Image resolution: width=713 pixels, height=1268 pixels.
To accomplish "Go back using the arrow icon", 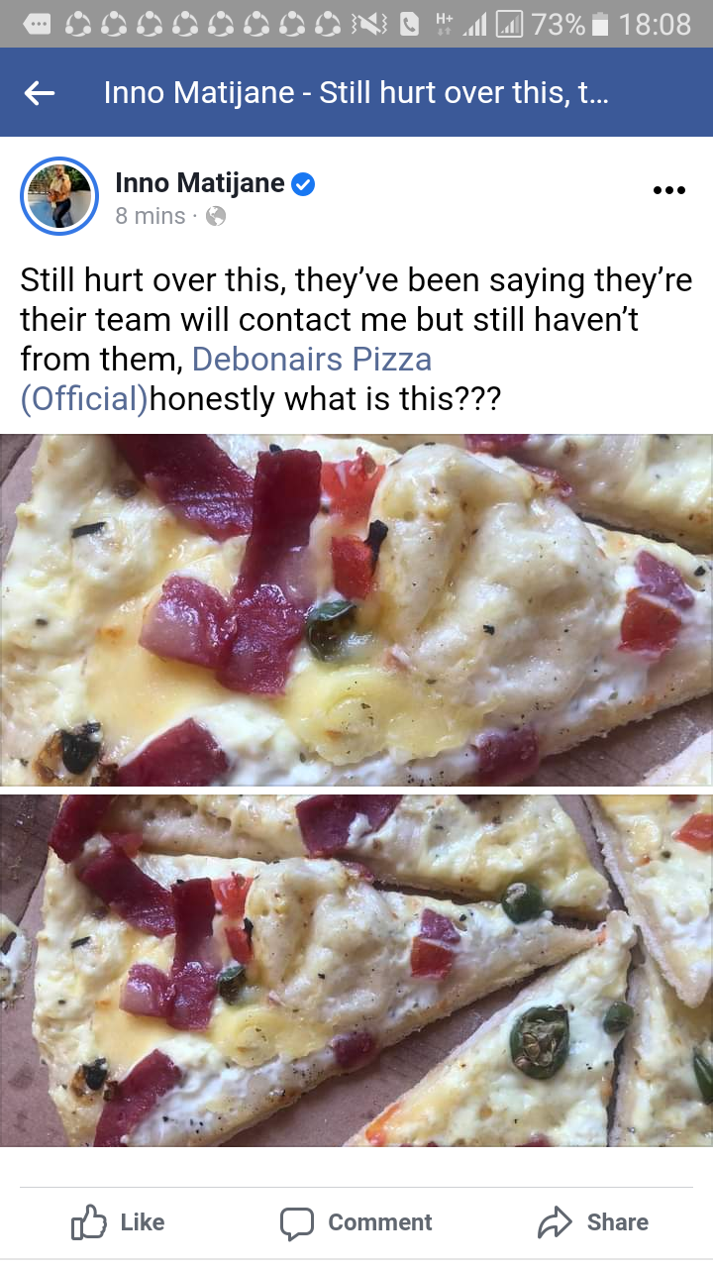I will pyautogui.click(x=40, y=93).
